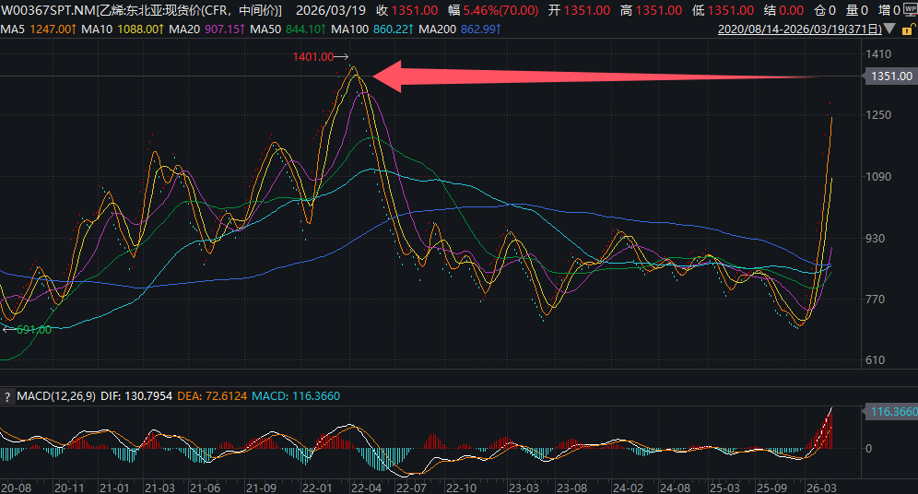Click the W00367SPT.NM ticker title

click(x=50, y=10)
